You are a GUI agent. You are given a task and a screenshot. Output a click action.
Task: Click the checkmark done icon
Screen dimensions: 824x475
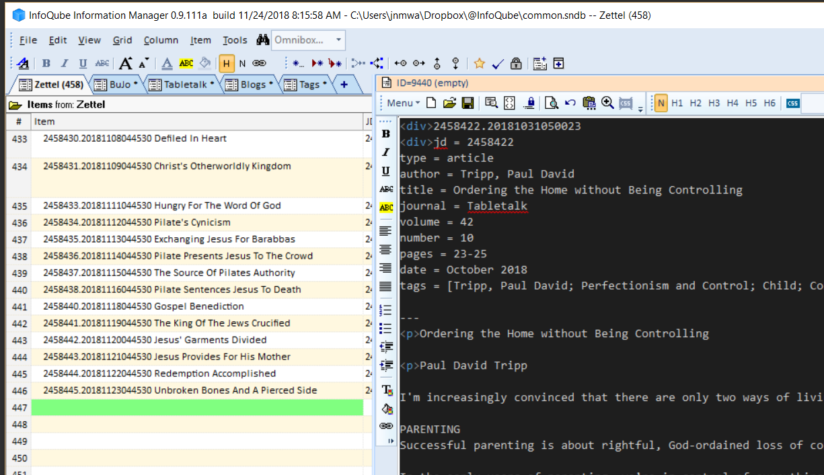pyautogui.click(x=498, y=63)
